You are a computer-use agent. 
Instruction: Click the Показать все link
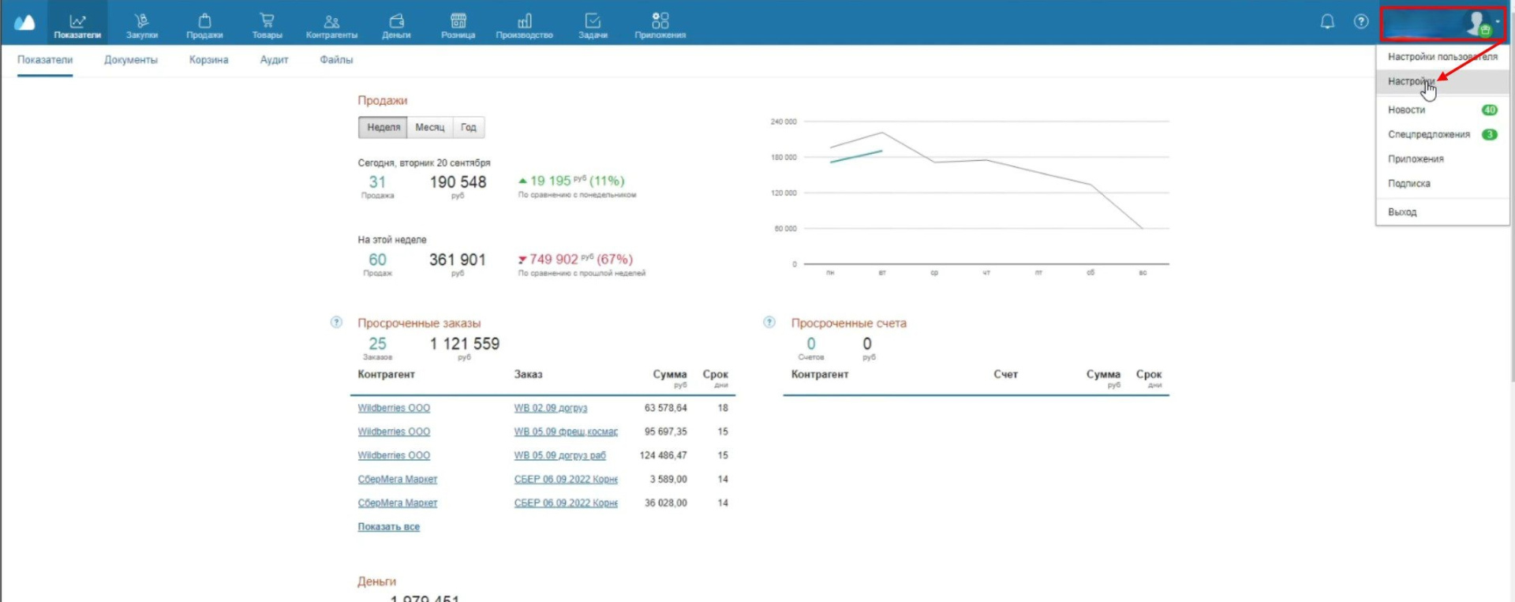click(389, 527)
